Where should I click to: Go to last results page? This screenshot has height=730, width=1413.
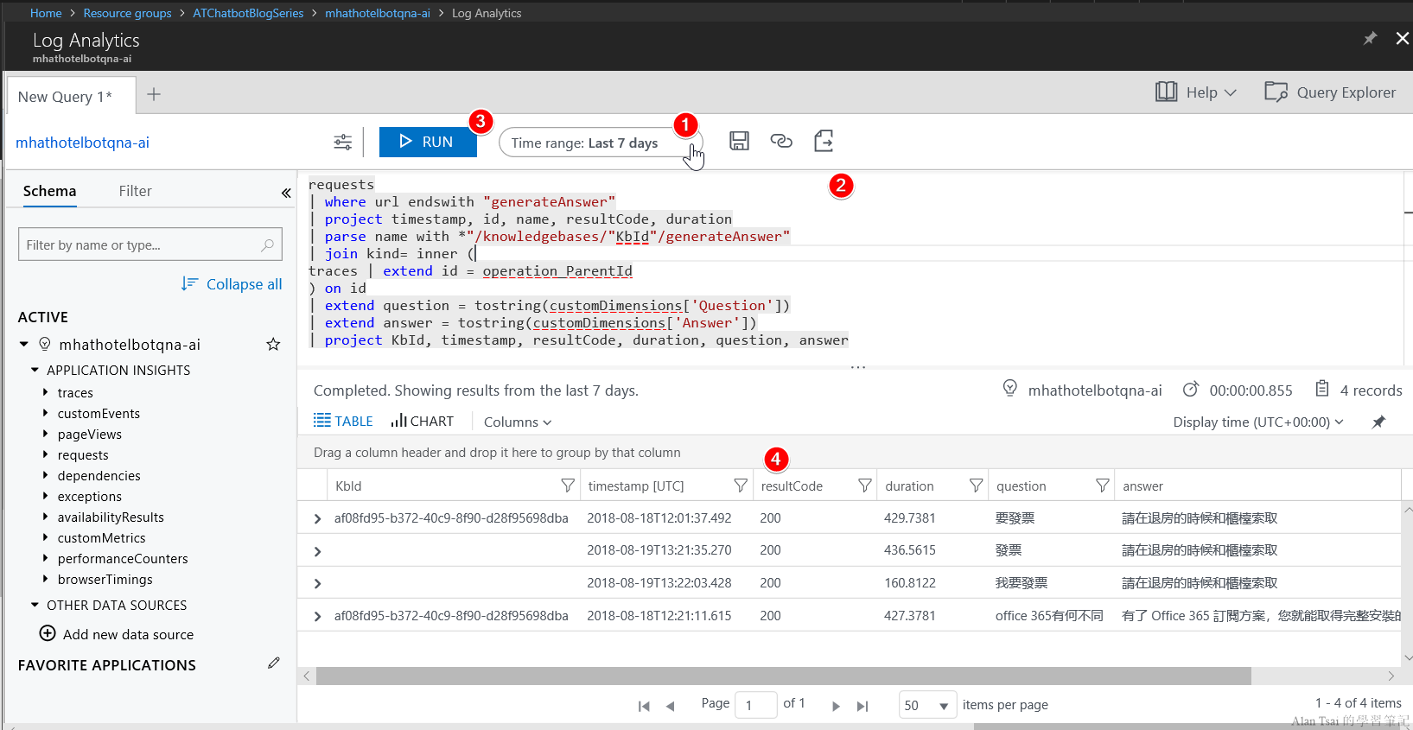click(x=862, y=706)
